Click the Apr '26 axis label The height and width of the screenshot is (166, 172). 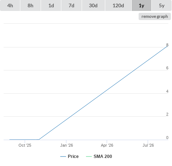coord(107,145)
